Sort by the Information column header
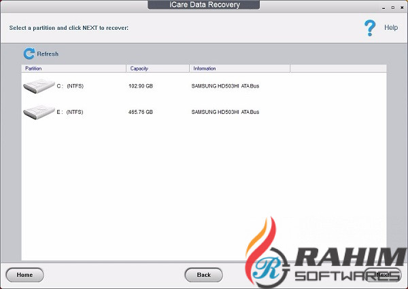 239,69
